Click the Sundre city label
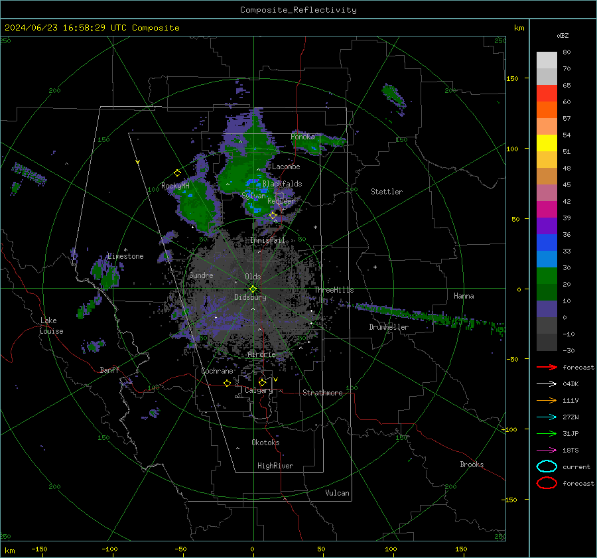 click(x=201, y=275)
